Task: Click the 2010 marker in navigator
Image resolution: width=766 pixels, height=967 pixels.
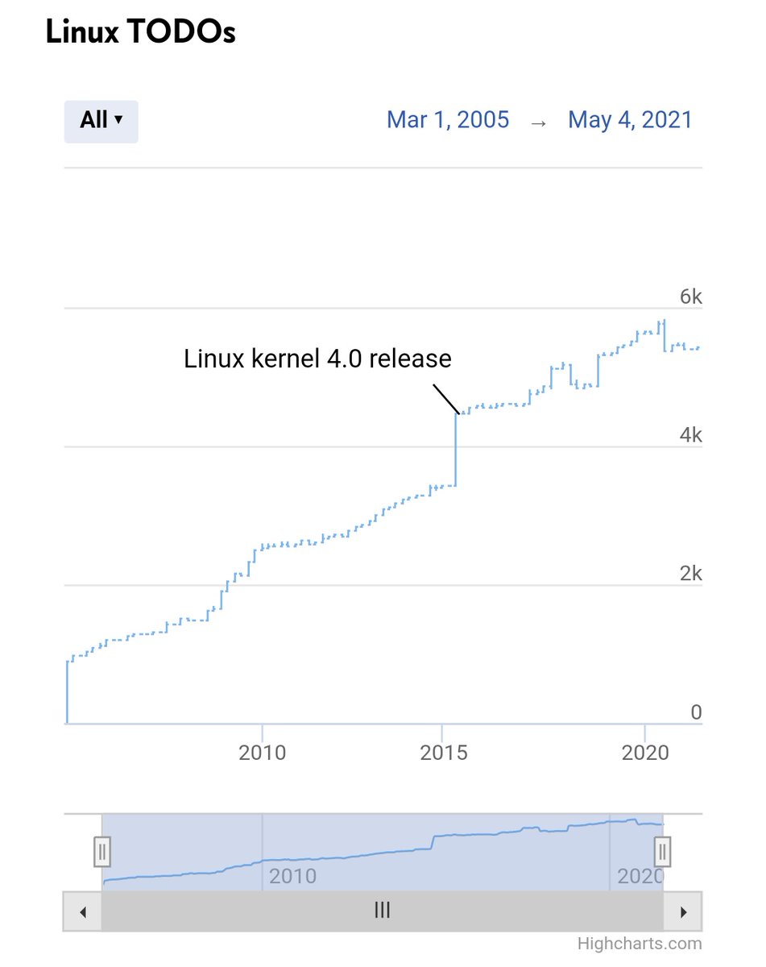Action: click(x=292, y=875)
